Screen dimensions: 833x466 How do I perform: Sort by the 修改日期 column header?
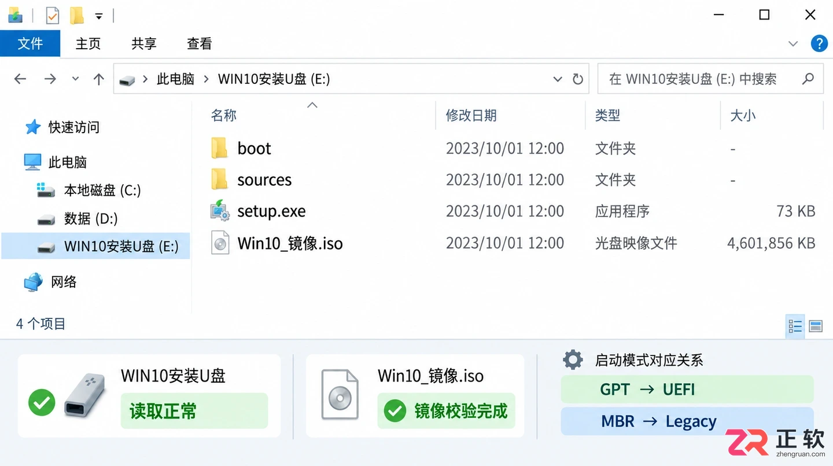471,115
